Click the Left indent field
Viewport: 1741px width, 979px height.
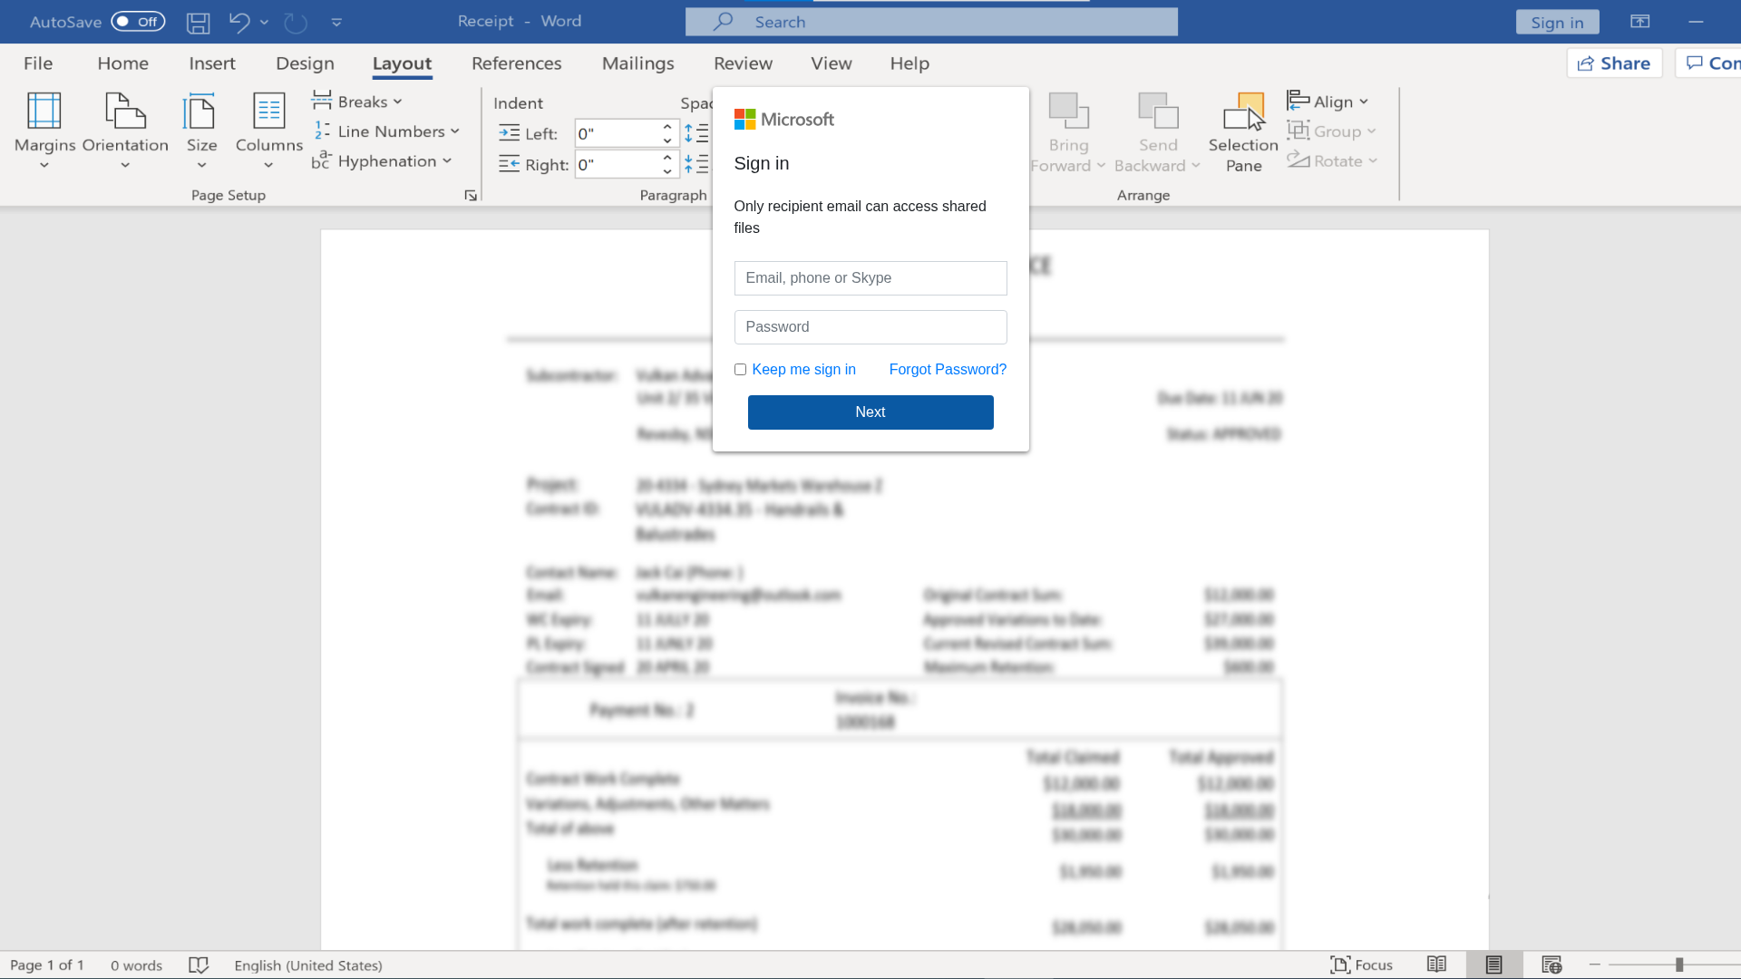617,134
